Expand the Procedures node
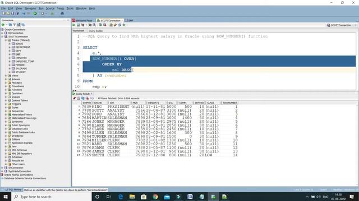Screen dimensions: 359x201 coord(6,86)
